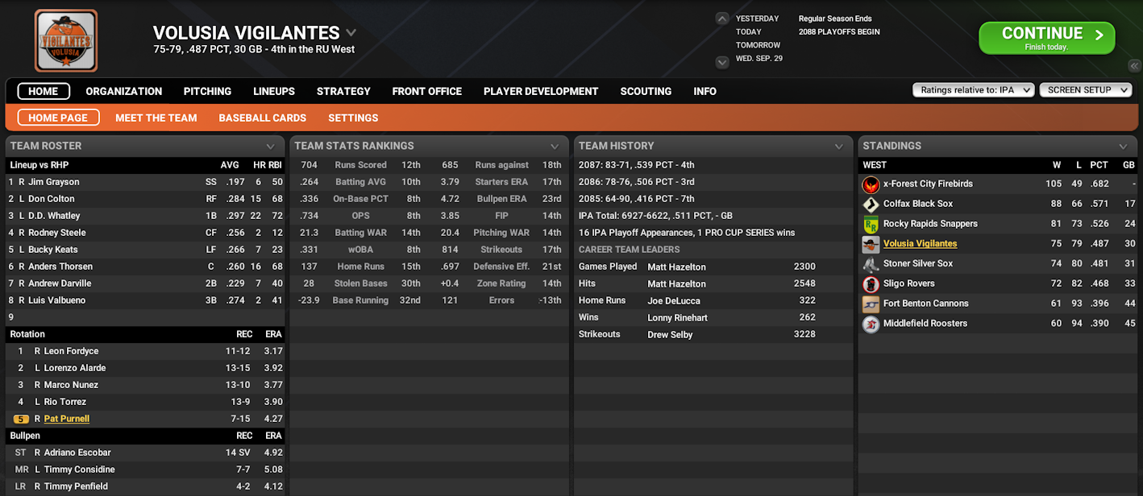Switch to the Baseball Cards tab
This screenshot has height=496, width=1143.
[263, 118]
